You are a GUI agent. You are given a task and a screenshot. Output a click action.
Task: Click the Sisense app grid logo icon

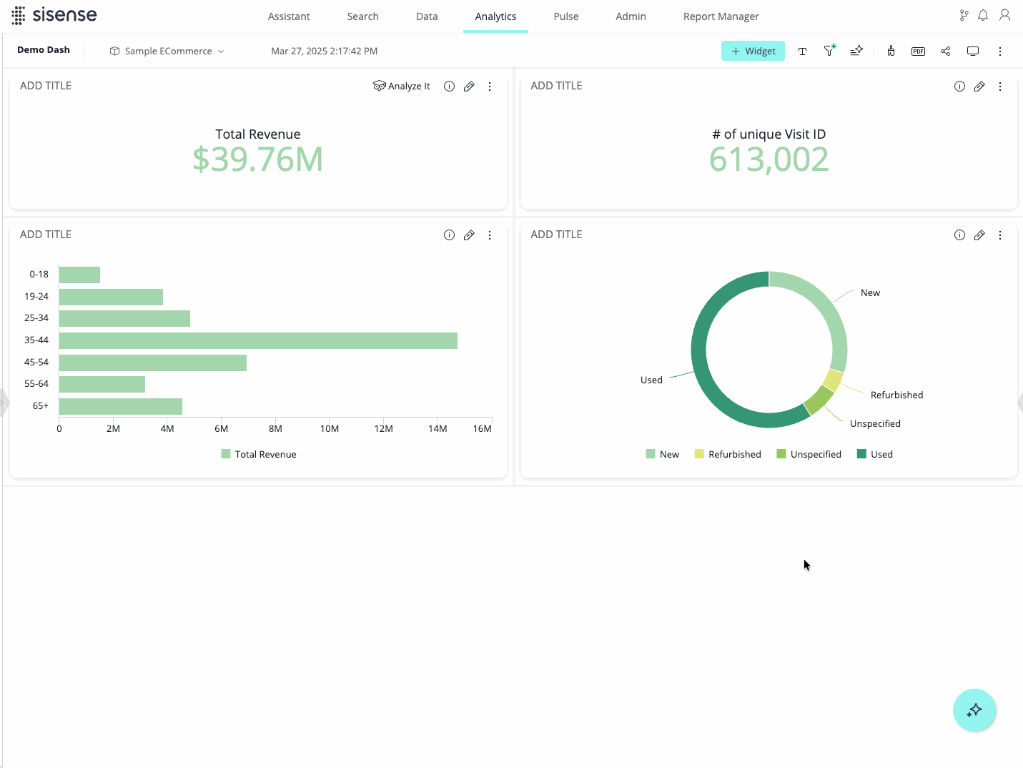(19, 15)
